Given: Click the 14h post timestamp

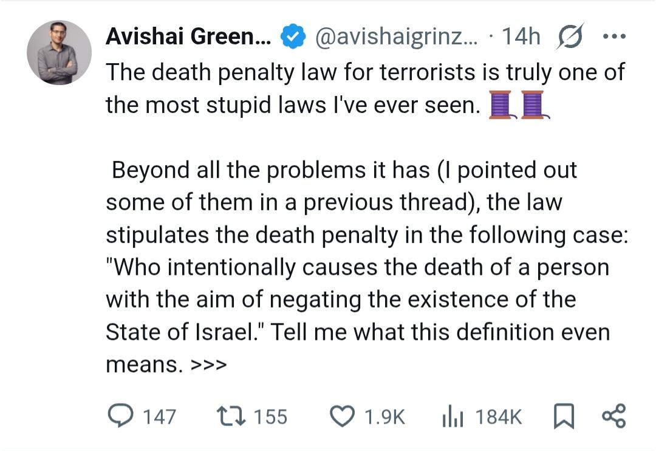Looking at the screenshot, I should point(521,38).
